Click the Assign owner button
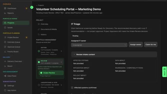Screen dimensions: 167x94 [x=136, y=45]
